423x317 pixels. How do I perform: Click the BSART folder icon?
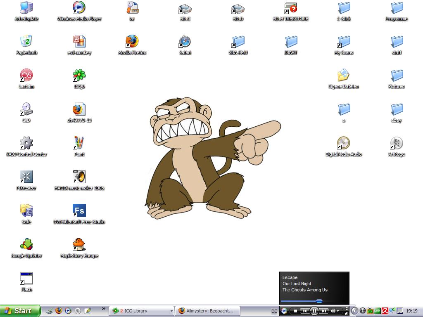[x=290, y=45]
